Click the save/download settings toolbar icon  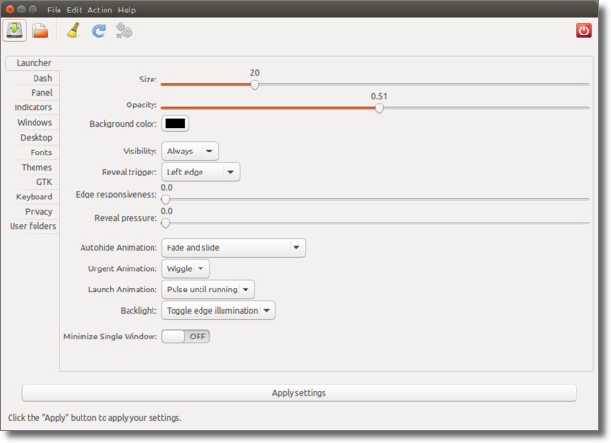pos(14,31)
